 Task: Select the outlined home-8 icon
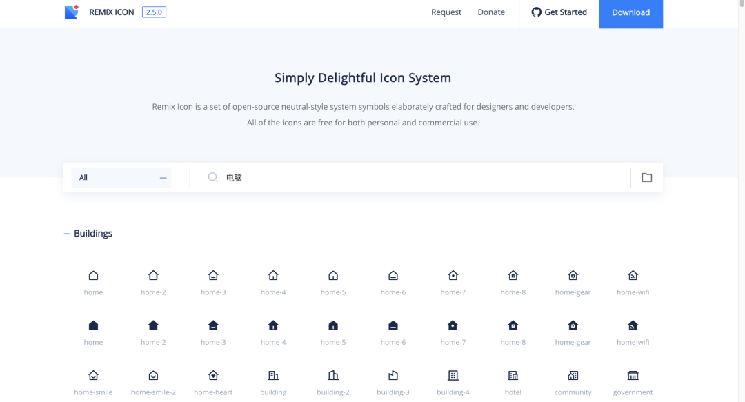[x=513, y=275]
